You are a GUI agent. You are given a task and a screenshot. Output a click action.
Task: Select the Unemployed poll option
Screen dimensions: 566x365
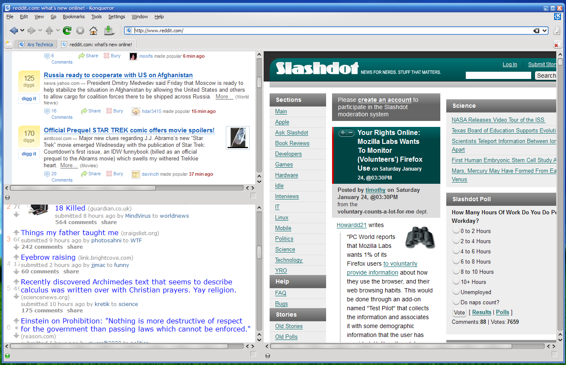click(456, 292)
